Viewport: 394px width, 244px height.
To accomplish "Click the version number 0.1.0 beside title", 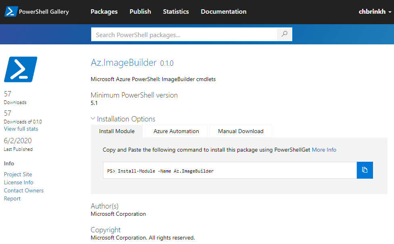I will coord(167,63).
